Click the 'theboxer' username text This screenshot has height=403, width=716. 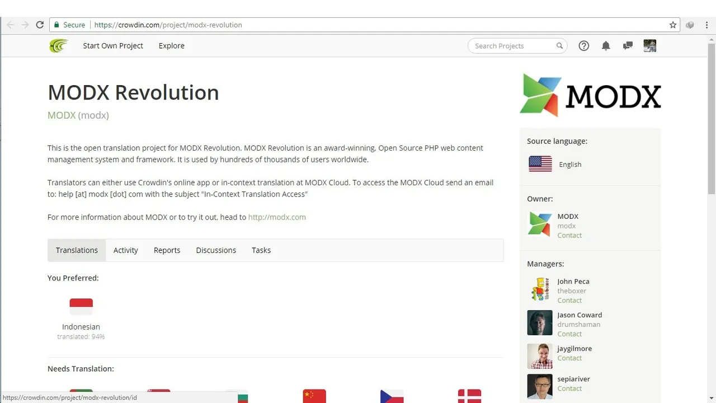572,291
